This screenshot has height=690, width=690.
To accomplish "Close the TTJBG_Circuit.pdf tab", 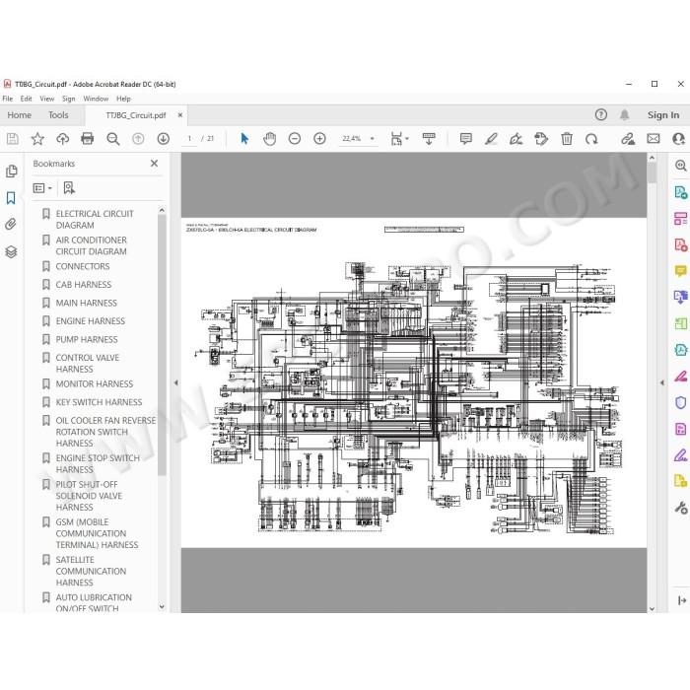I will coord(180,115).
